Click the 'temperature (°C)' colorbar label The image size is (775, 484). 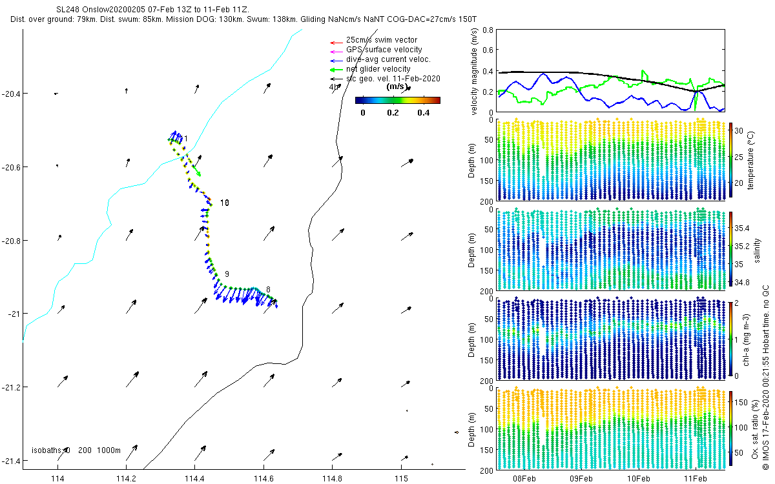(x=752, y=159)
